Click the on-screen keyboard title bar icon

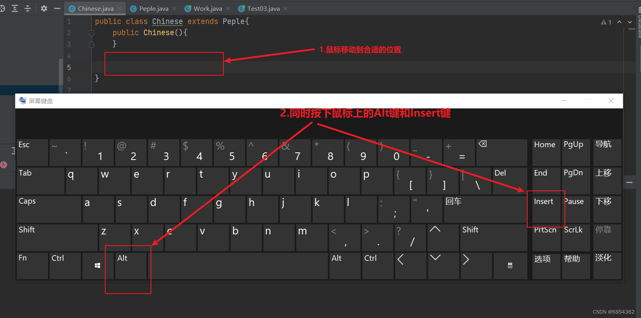click(22, 101)
